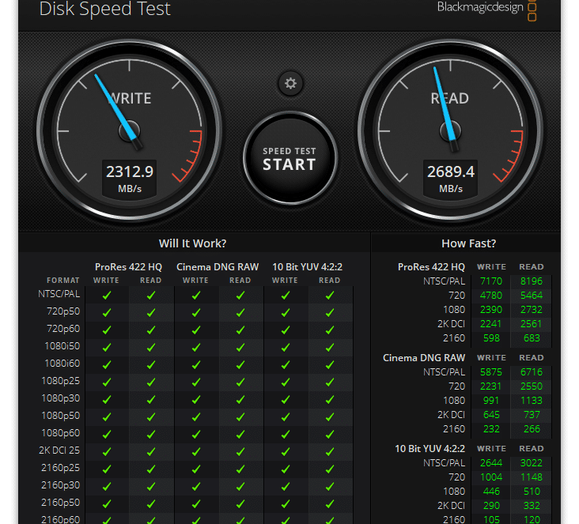Click ProRes 1080 read value 2732
The width and height of the screenshot is (579, 524).
tap(532, 310)
